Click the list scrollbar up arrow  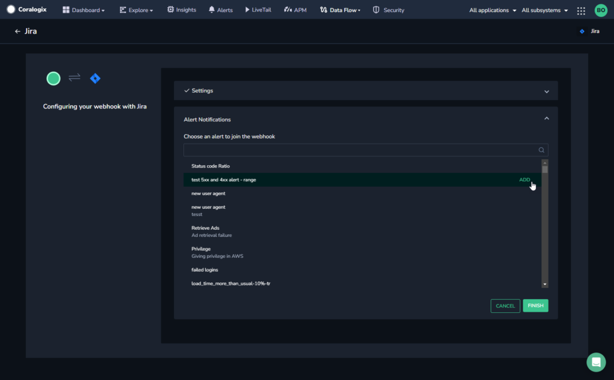544,163
